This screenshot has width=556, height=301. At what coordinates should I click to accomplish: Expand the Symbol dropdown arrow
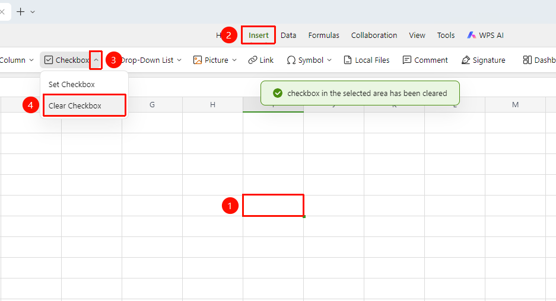329,60
